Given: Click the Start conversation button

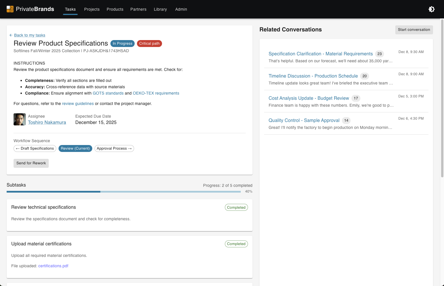Looking at the screenshot, I should [414, 30].
